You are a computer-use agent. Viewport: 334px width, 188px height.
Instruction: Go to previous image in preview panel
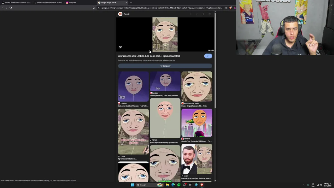[x=191, y=14]
